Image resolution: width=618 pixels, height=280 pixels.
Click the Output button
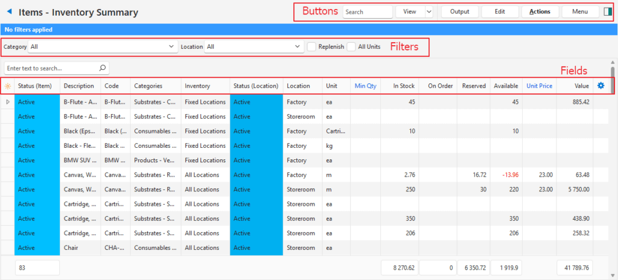460,11
